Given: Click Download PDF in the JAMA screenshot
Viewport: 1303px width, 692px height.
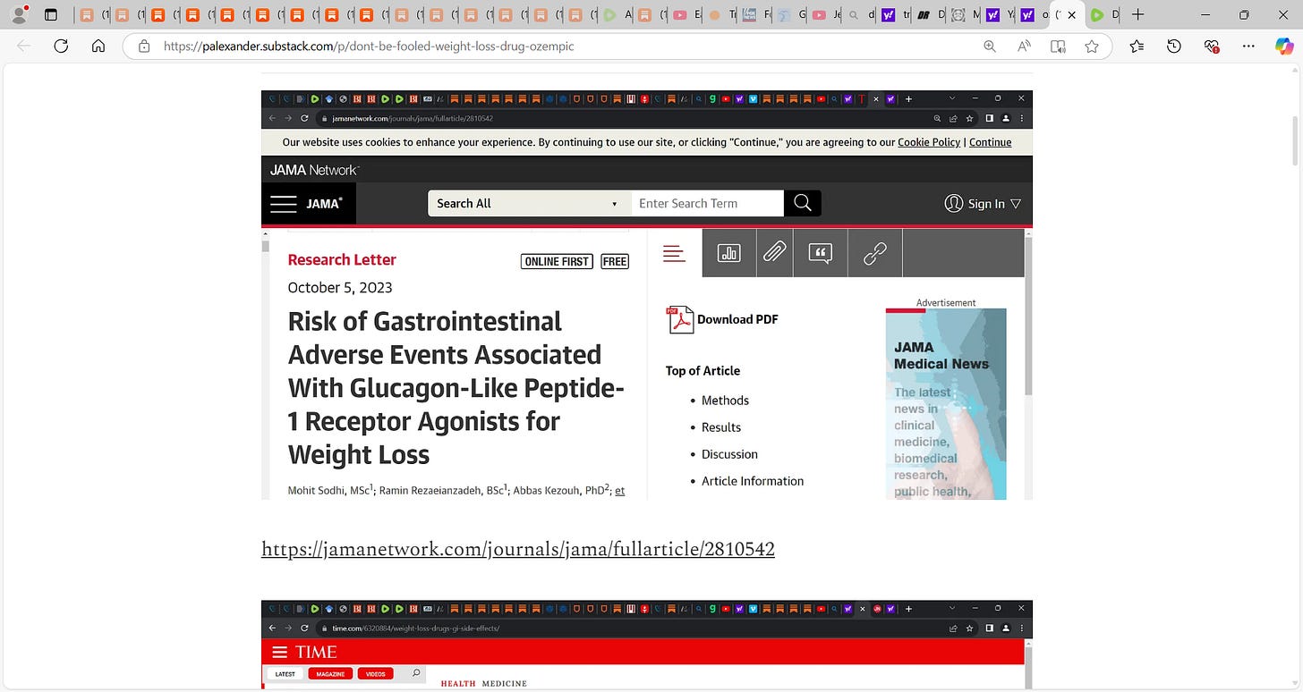Looking at the screenshot, I should pyautogui.click(x=723, y=319).
